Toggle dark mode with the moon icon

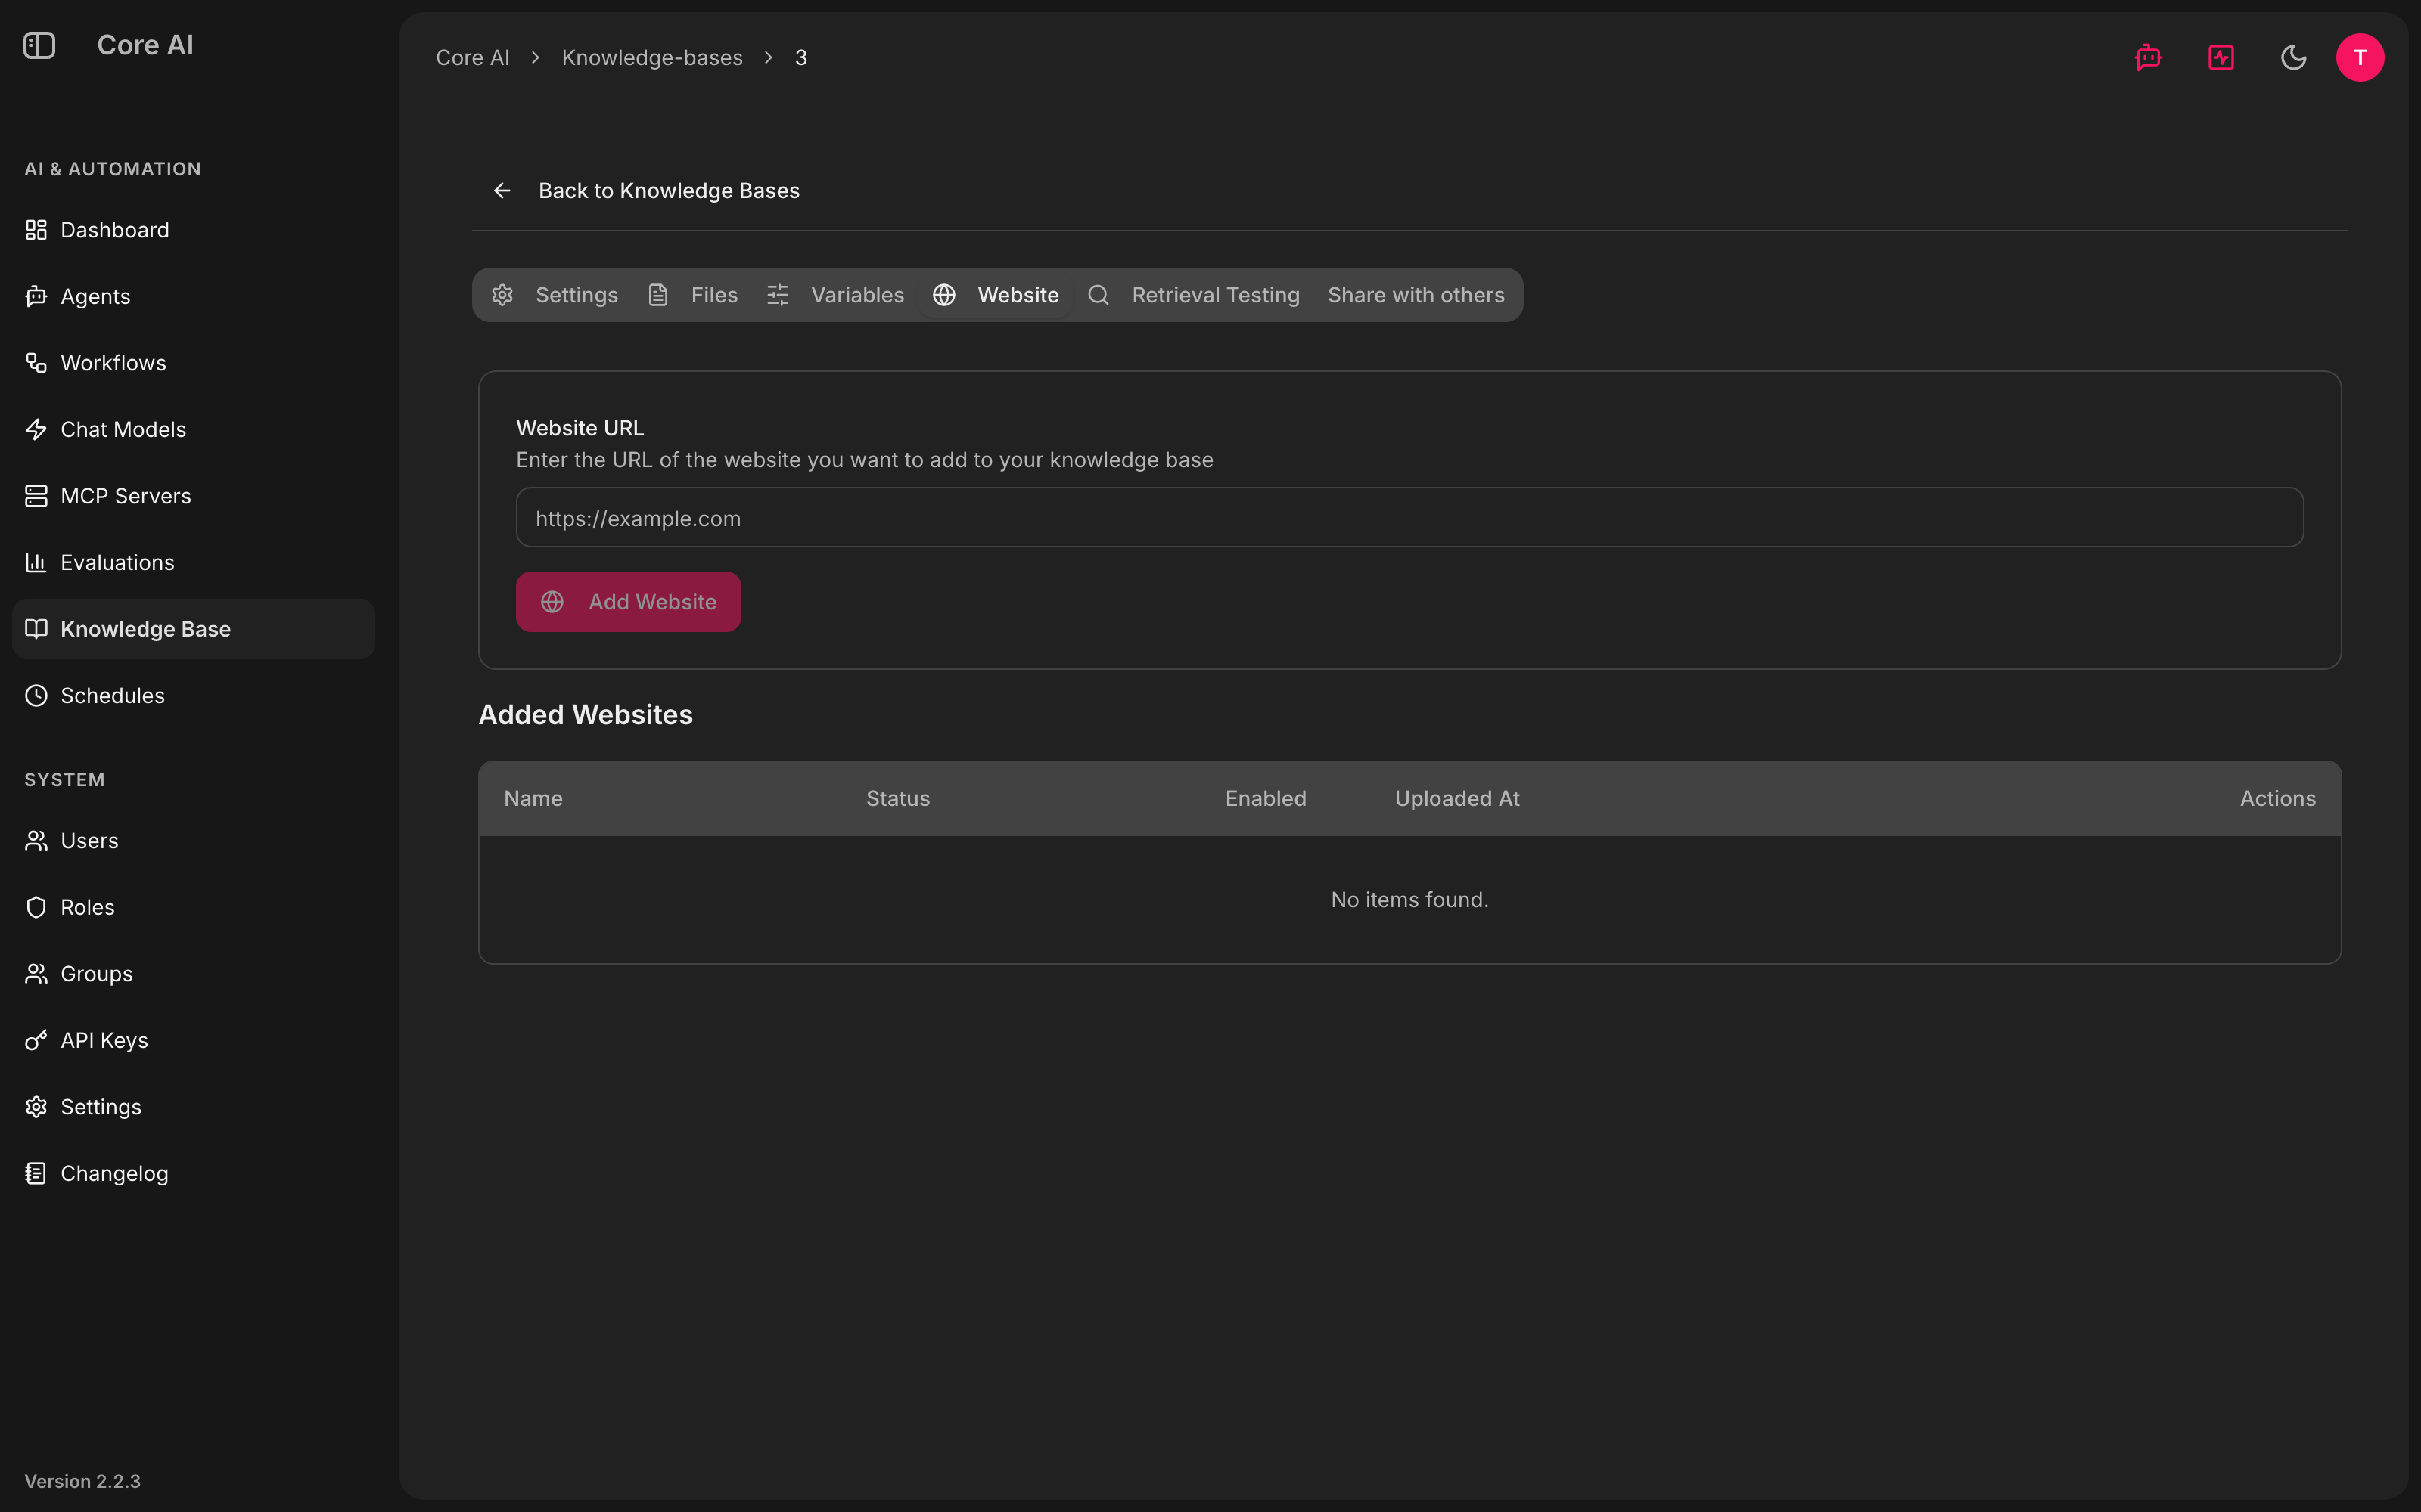click(2293, 57)
